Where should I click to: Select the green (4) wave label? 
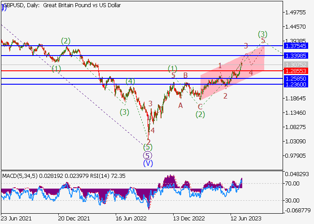pyautogui.click(x=130, y=82)
